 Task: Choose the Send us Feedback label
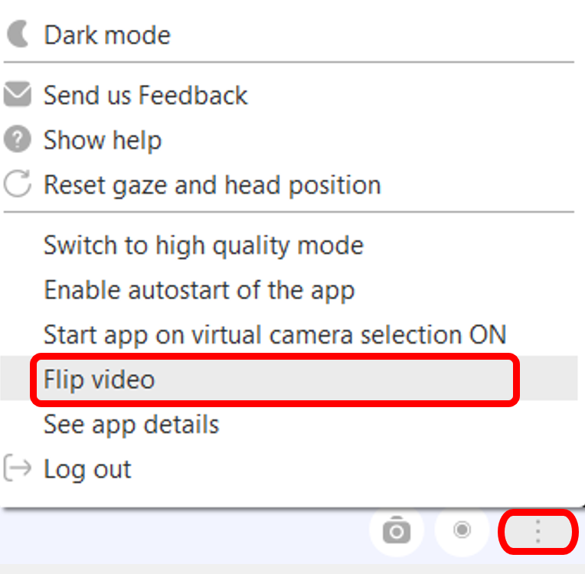(145, 96)
